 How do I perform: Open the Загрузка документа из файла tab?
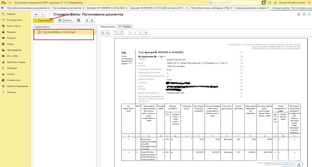(250, 8)
